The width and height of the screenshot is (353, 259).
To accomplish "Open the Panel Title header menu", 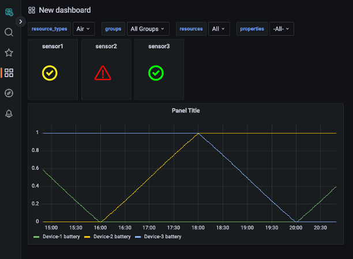I will 186,111.
